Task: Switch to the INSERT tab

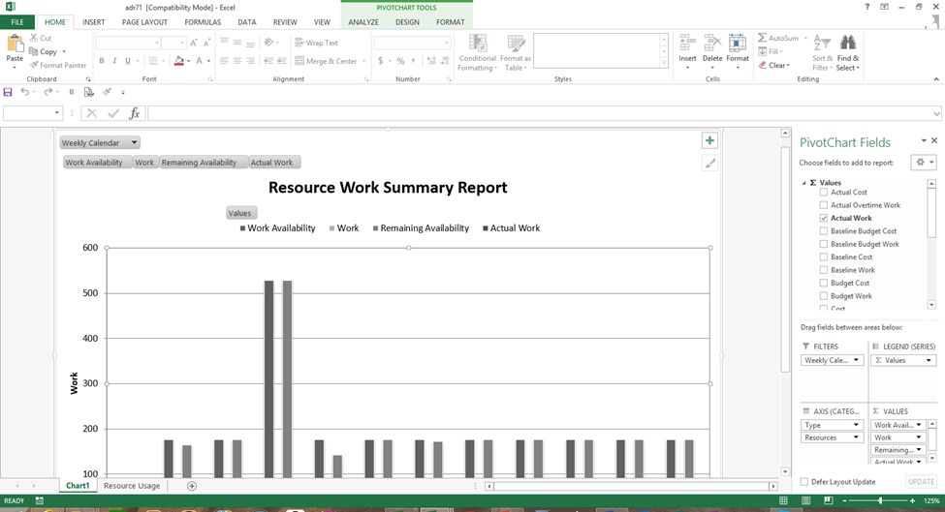Action: 93,22
